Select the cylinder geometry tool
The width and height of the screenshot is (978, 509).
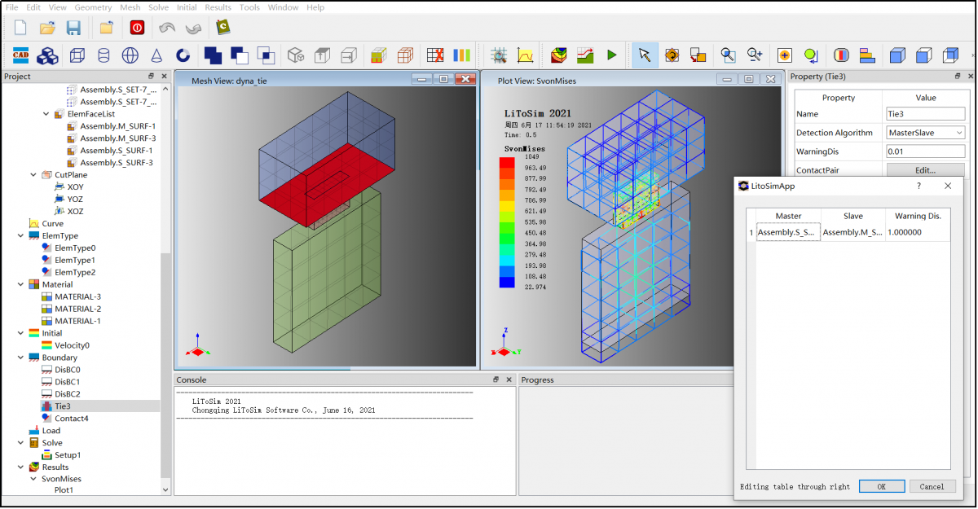click(x=103, y=55)
